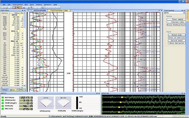Click the red PDF export toolbar icon
This screenshot has height=118, width=189.
coord(32,8)
